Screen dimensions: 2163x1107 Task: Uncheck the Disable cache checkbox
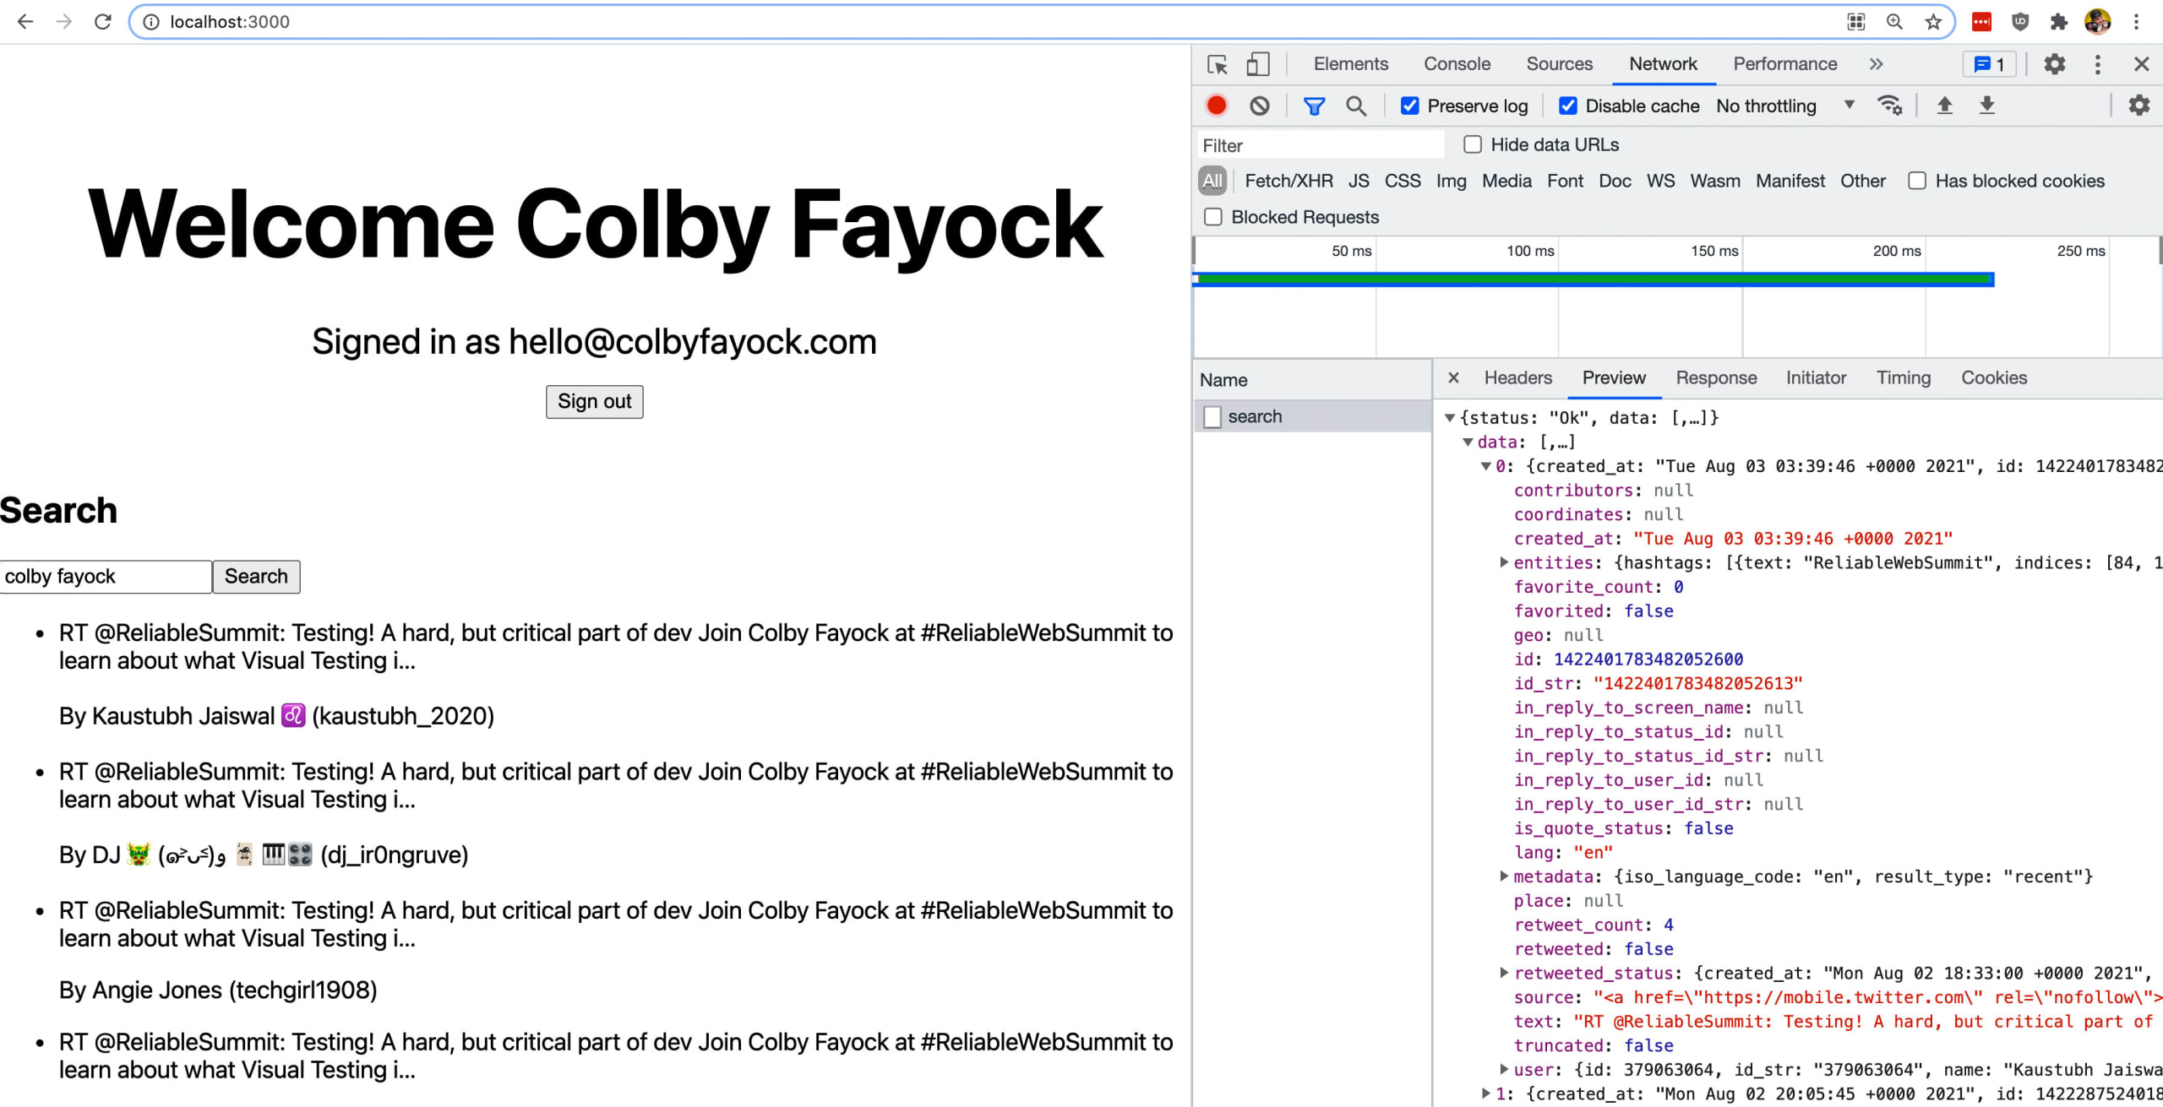tap(1567, 106)
